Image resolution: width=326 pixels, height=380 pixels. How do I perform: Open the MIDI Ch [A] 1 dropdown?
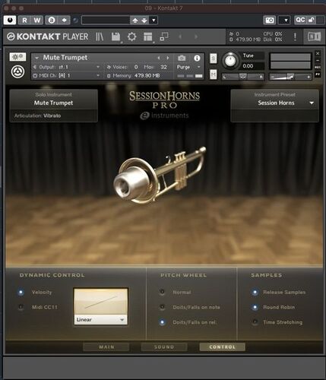click(67, 75)
